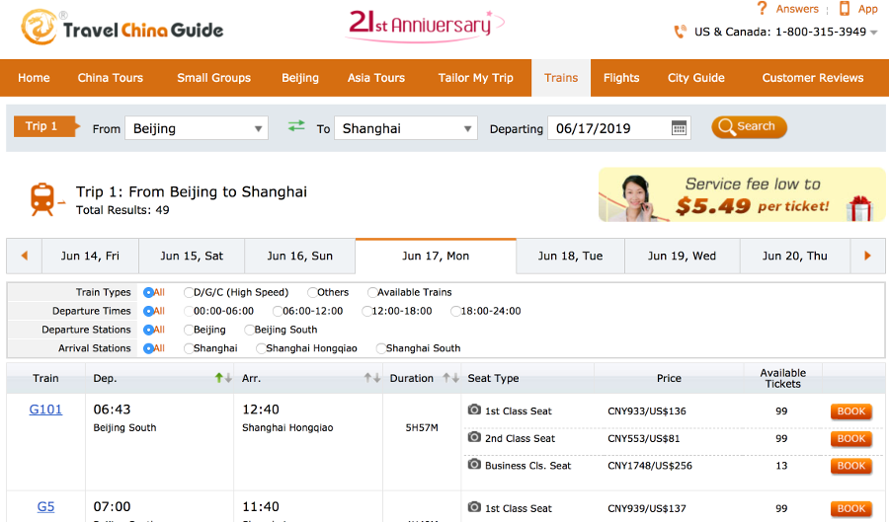889x522 pixels.
Task: Filter arrival station to Shanghai South
Action: [381, 348]
